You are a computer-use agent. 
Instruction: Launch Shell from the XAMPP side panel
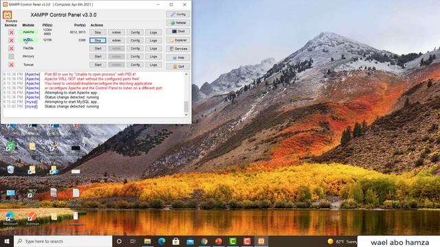pos(178,32)
